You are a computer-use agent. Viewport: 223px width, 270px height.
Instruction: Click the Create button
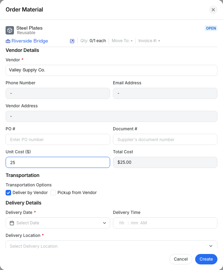[206, 259]
